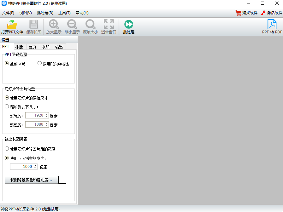Viewport: 283px width, 212px height.
Task: Choose 指定的页码范围 page range option
Action: [40, 63]
